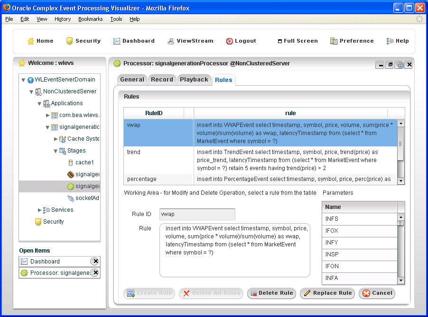Click the com.bea.wlevs application icon
Viewport: 428px width, 317px height.
[55, 116]
